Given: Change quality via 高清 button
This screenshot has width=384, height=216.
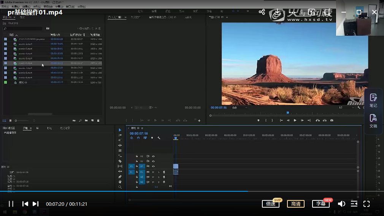Looking at the screenshot, I should [x=295, y=204].
